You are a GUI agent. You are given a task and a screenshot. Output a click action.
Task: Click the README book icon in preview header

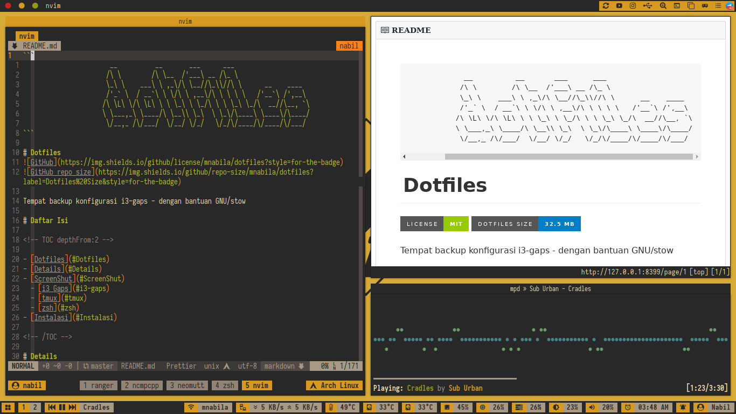click(385, 30)
